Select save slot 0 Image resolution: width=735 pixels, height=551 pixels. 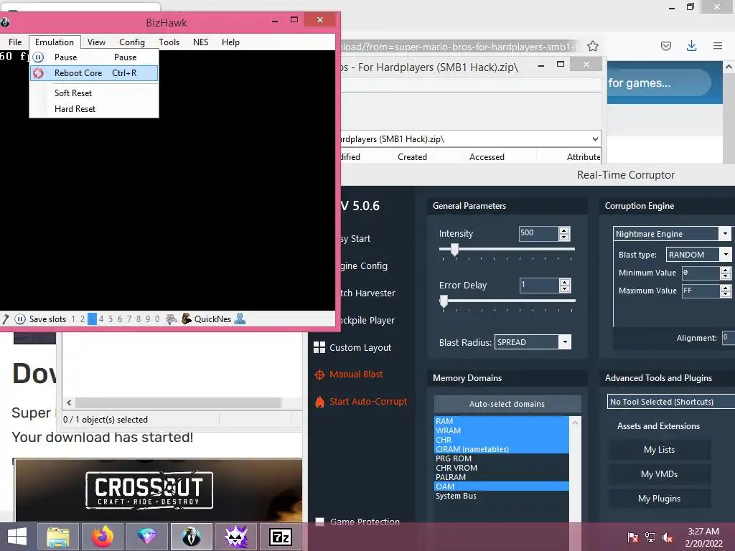(x=157, y=319)
